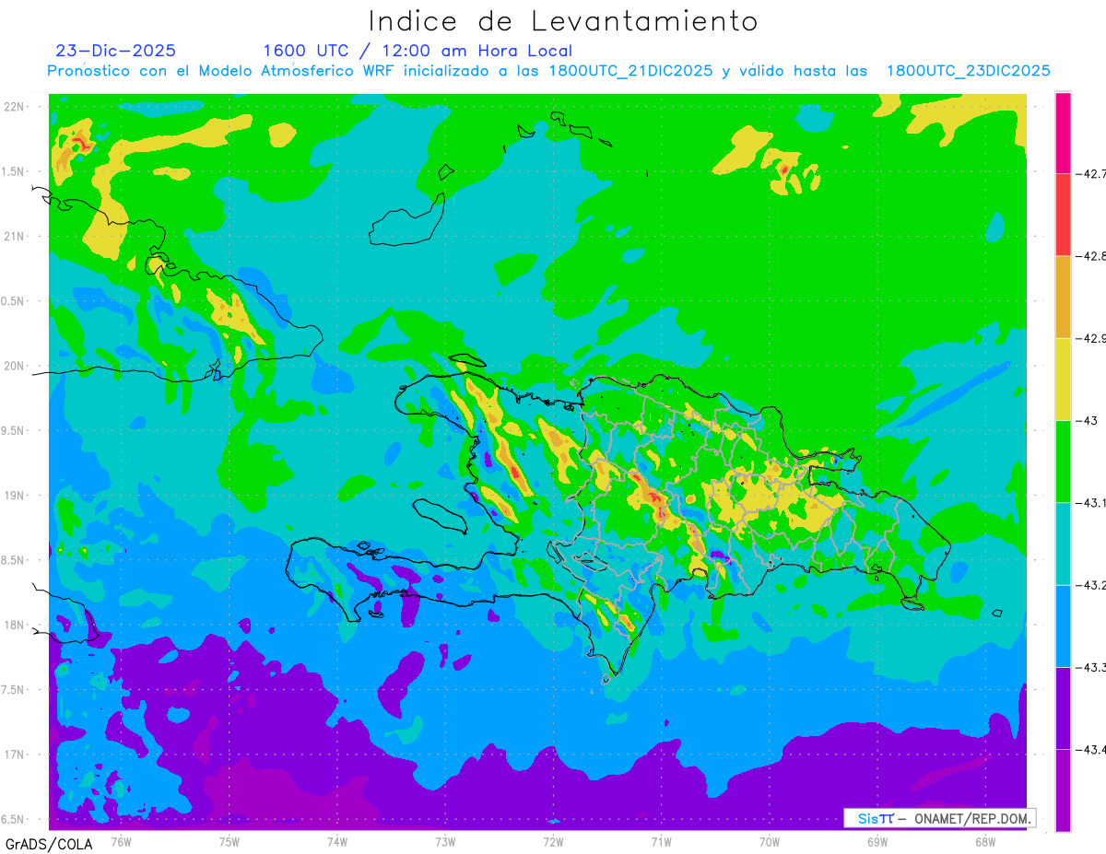Click the 69W longitude label
The width and height of the screenshot is (1106, 854).
877,842
